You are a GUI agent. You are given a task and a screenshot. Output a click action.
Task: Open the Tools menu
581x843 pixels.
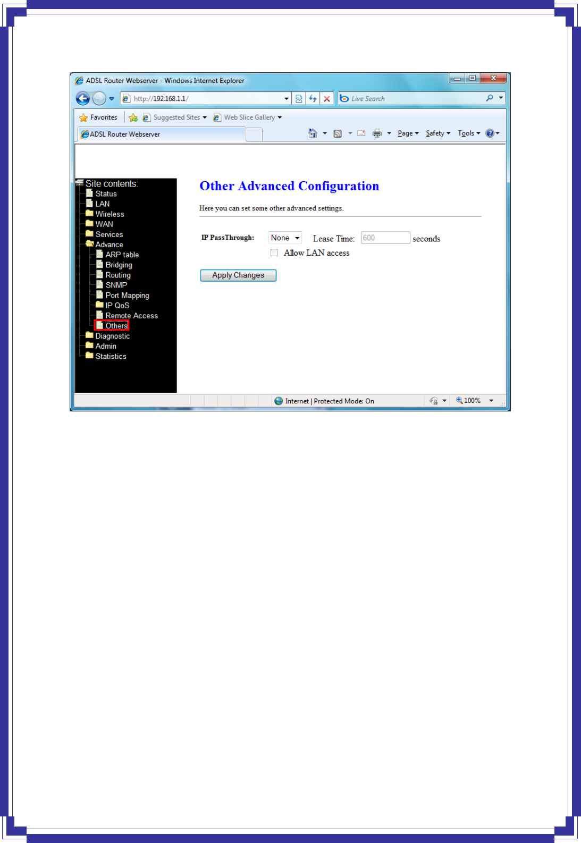click(469, 133)
